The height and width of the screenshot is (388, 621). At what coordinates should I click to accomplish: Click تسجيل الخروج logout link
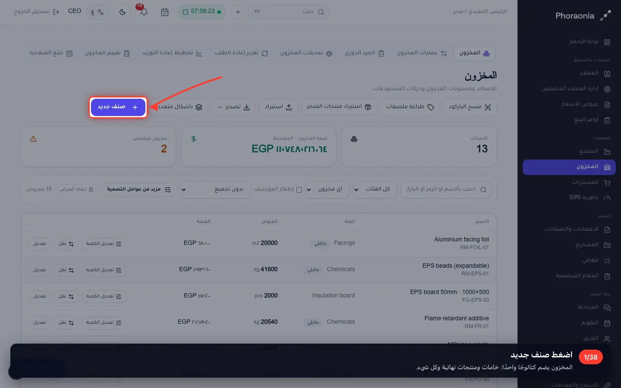coord(36,12)
